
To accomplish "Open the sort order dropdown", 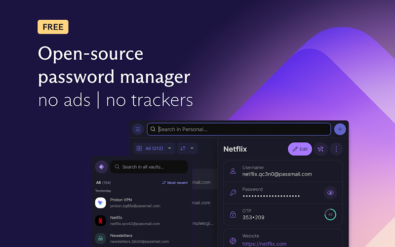I will [187, 149].
